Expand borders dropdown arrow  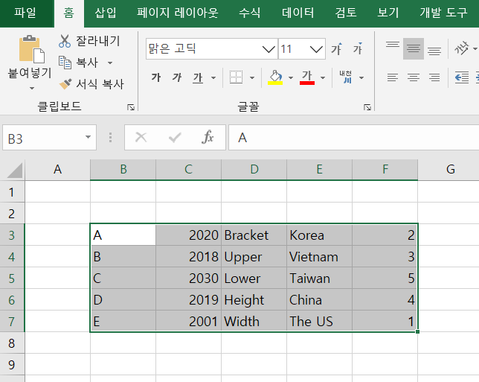click(x=252, y=77)
